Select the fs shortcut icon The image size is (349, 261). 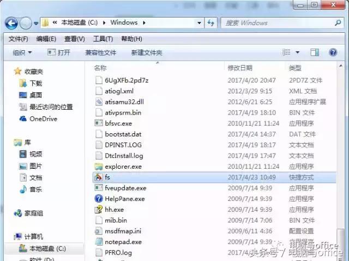99,177
